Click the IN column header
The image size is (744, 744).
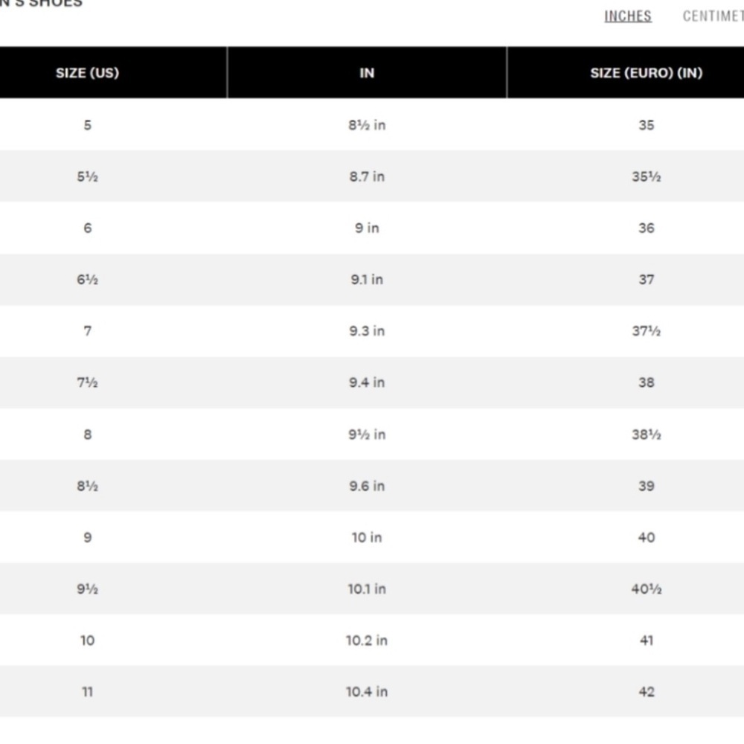pyautogui.click(x=367, y=73)
